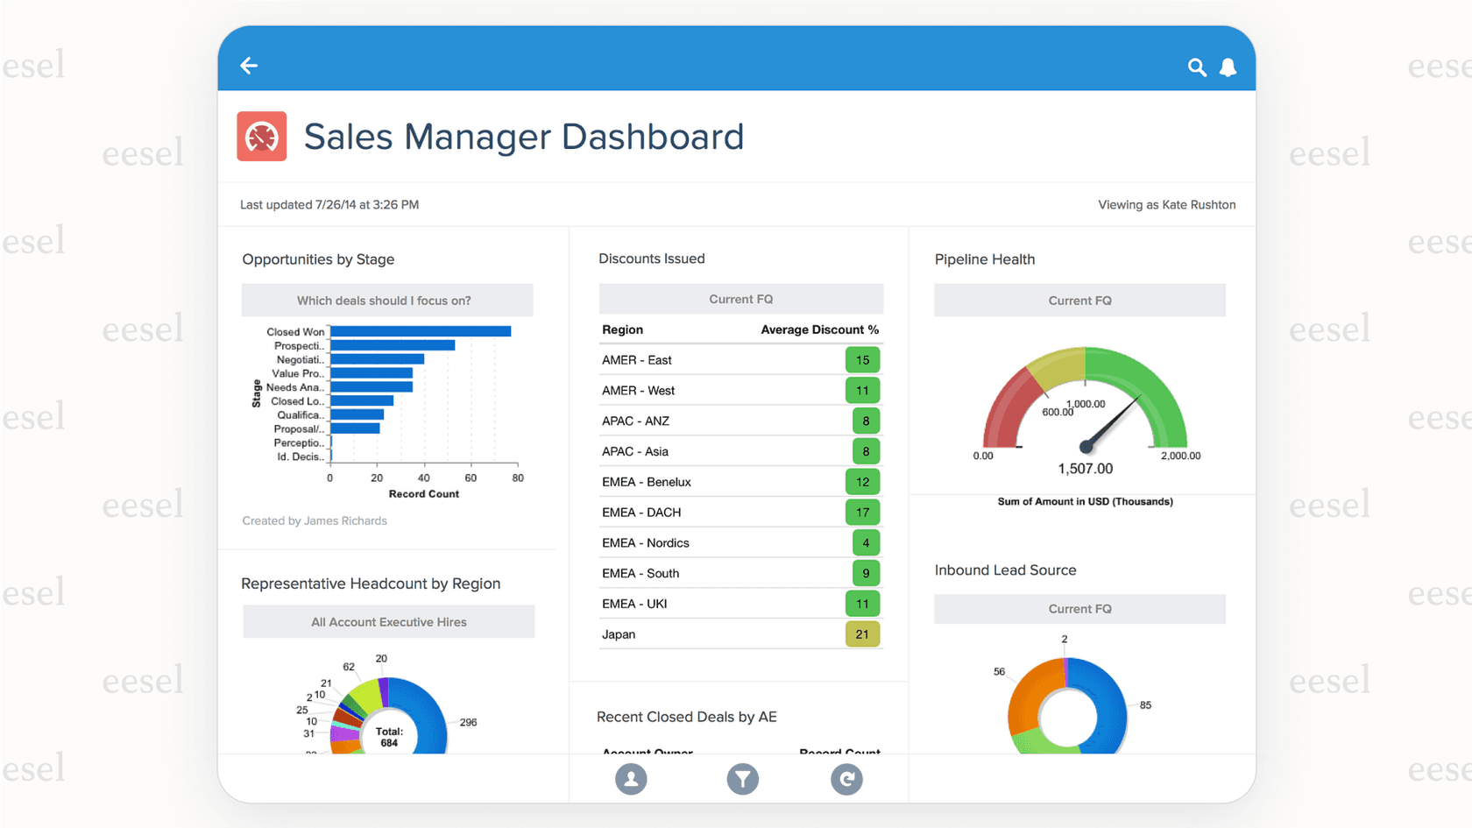Open the search icon

(1197, 67)
